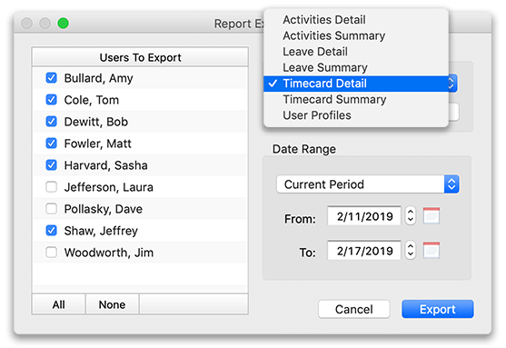Uncheck Fowler, Matt checkbox

click(51, 144)
